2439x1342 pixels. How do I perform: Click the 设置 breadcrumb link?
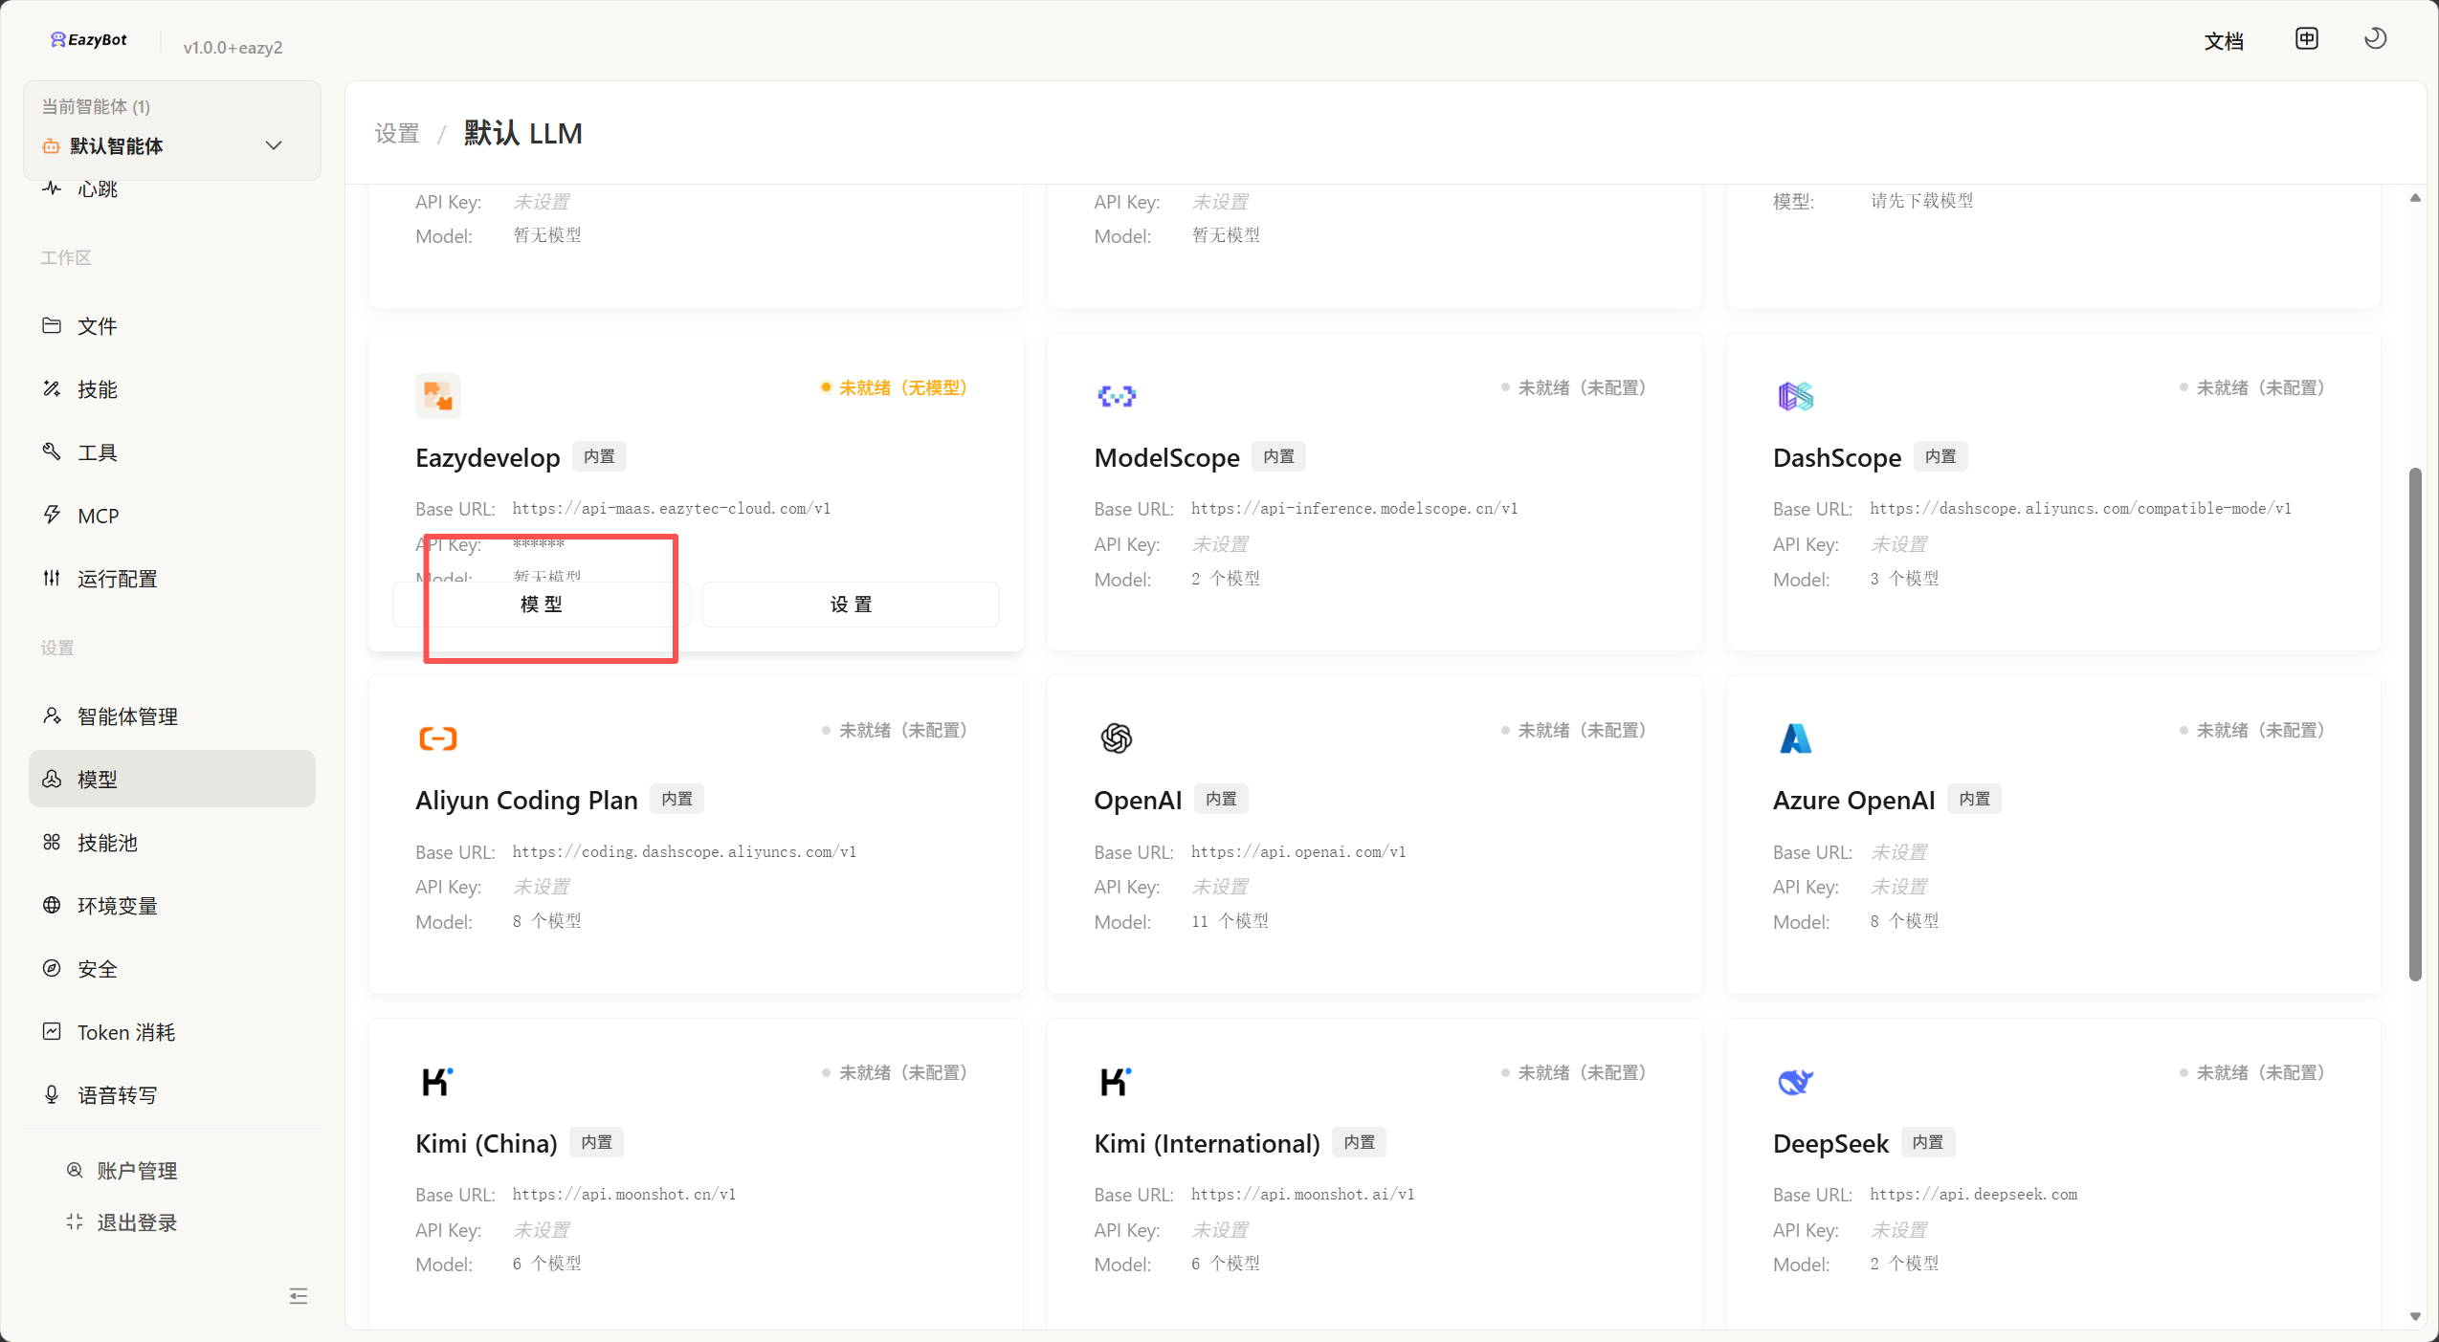(x=397, y=134)
